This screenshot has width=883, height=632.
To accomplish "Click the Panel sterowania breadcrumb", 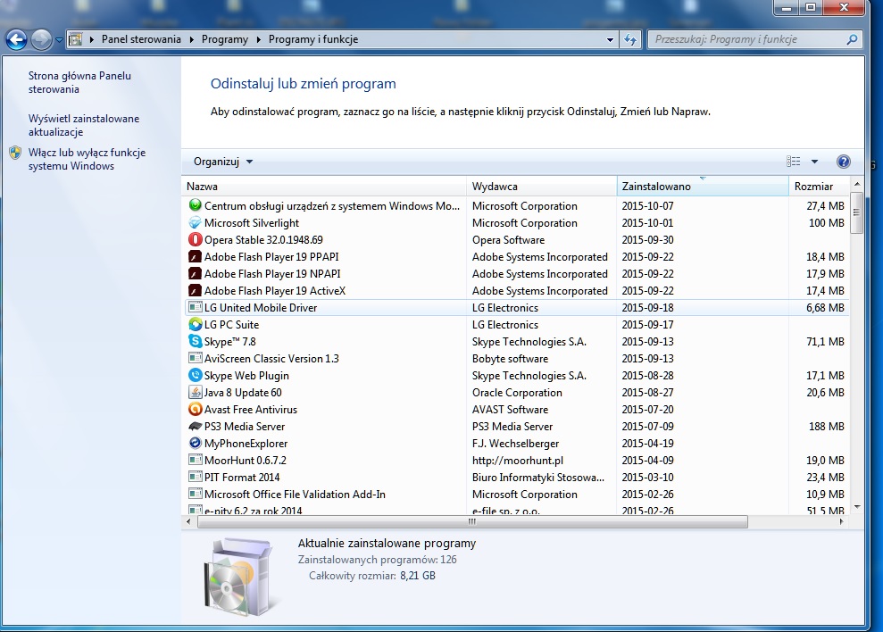I will tap(141, 39).
